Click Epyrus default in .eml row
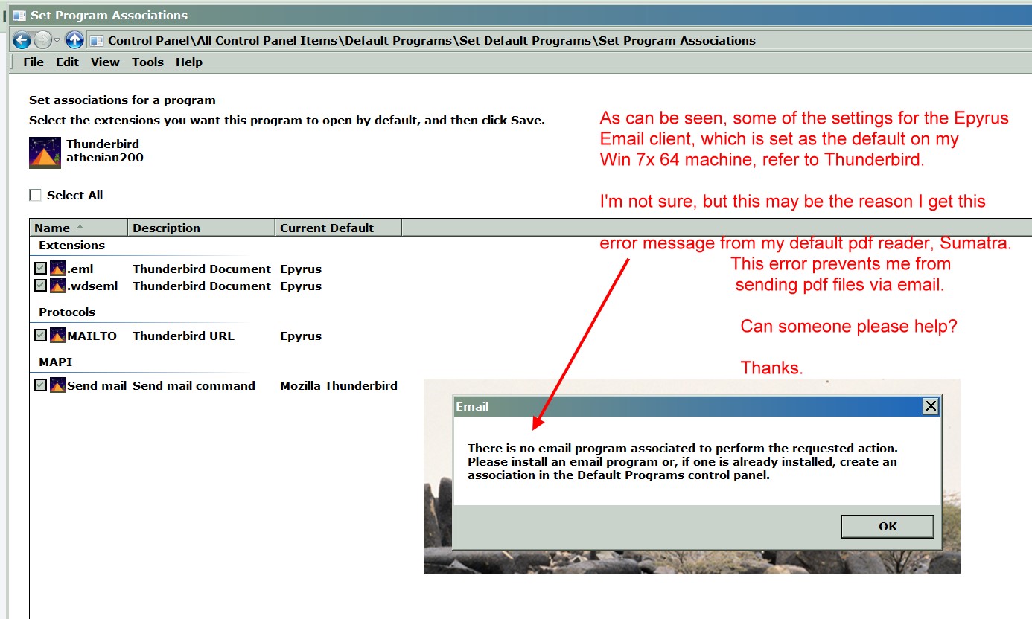 coord(301,269)
